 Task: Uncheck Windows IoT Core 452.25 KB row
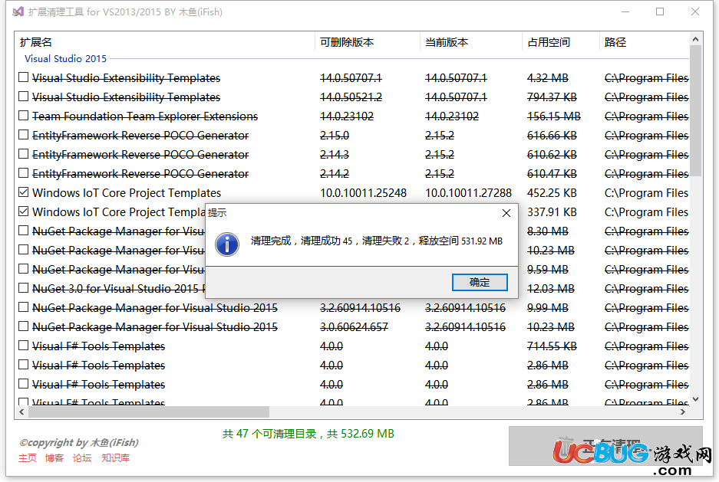coord(23,192)
